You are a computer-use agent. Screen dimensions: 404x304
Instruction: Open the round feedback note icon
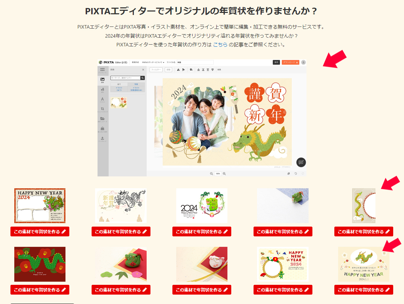coord(301,162)
